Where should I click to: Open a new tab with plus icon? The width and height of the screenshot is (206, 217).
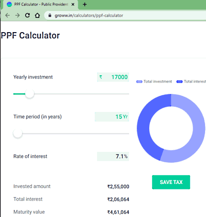pyautogui.click(x=85, y=5)
